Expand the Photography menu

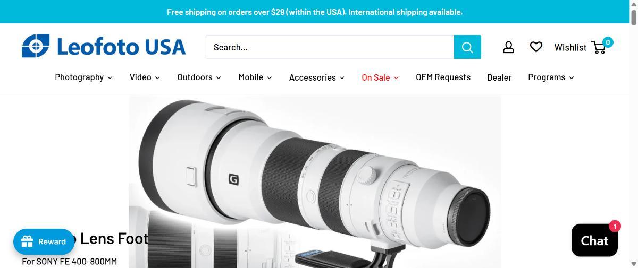click(83, 77)
